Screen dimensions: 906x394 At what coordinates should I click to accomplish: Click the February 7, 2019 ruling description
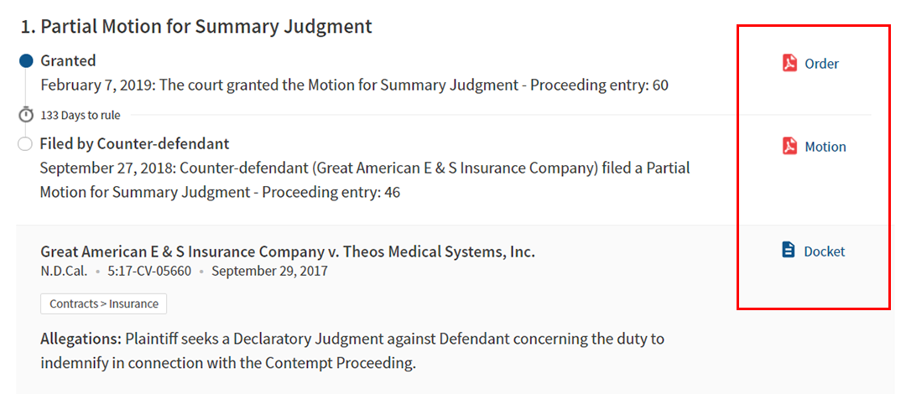pos(354,85)
